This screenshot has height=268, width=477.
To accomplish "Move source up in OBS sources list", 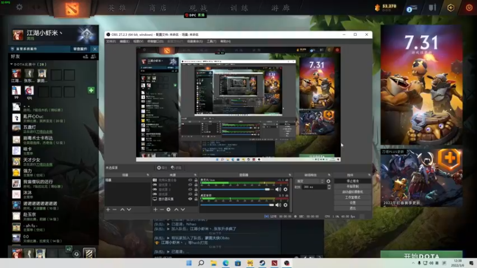I will click(x=176, y=210).
